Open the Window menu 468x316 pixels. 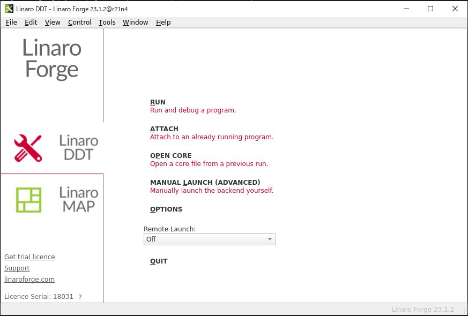pos(135,22)
